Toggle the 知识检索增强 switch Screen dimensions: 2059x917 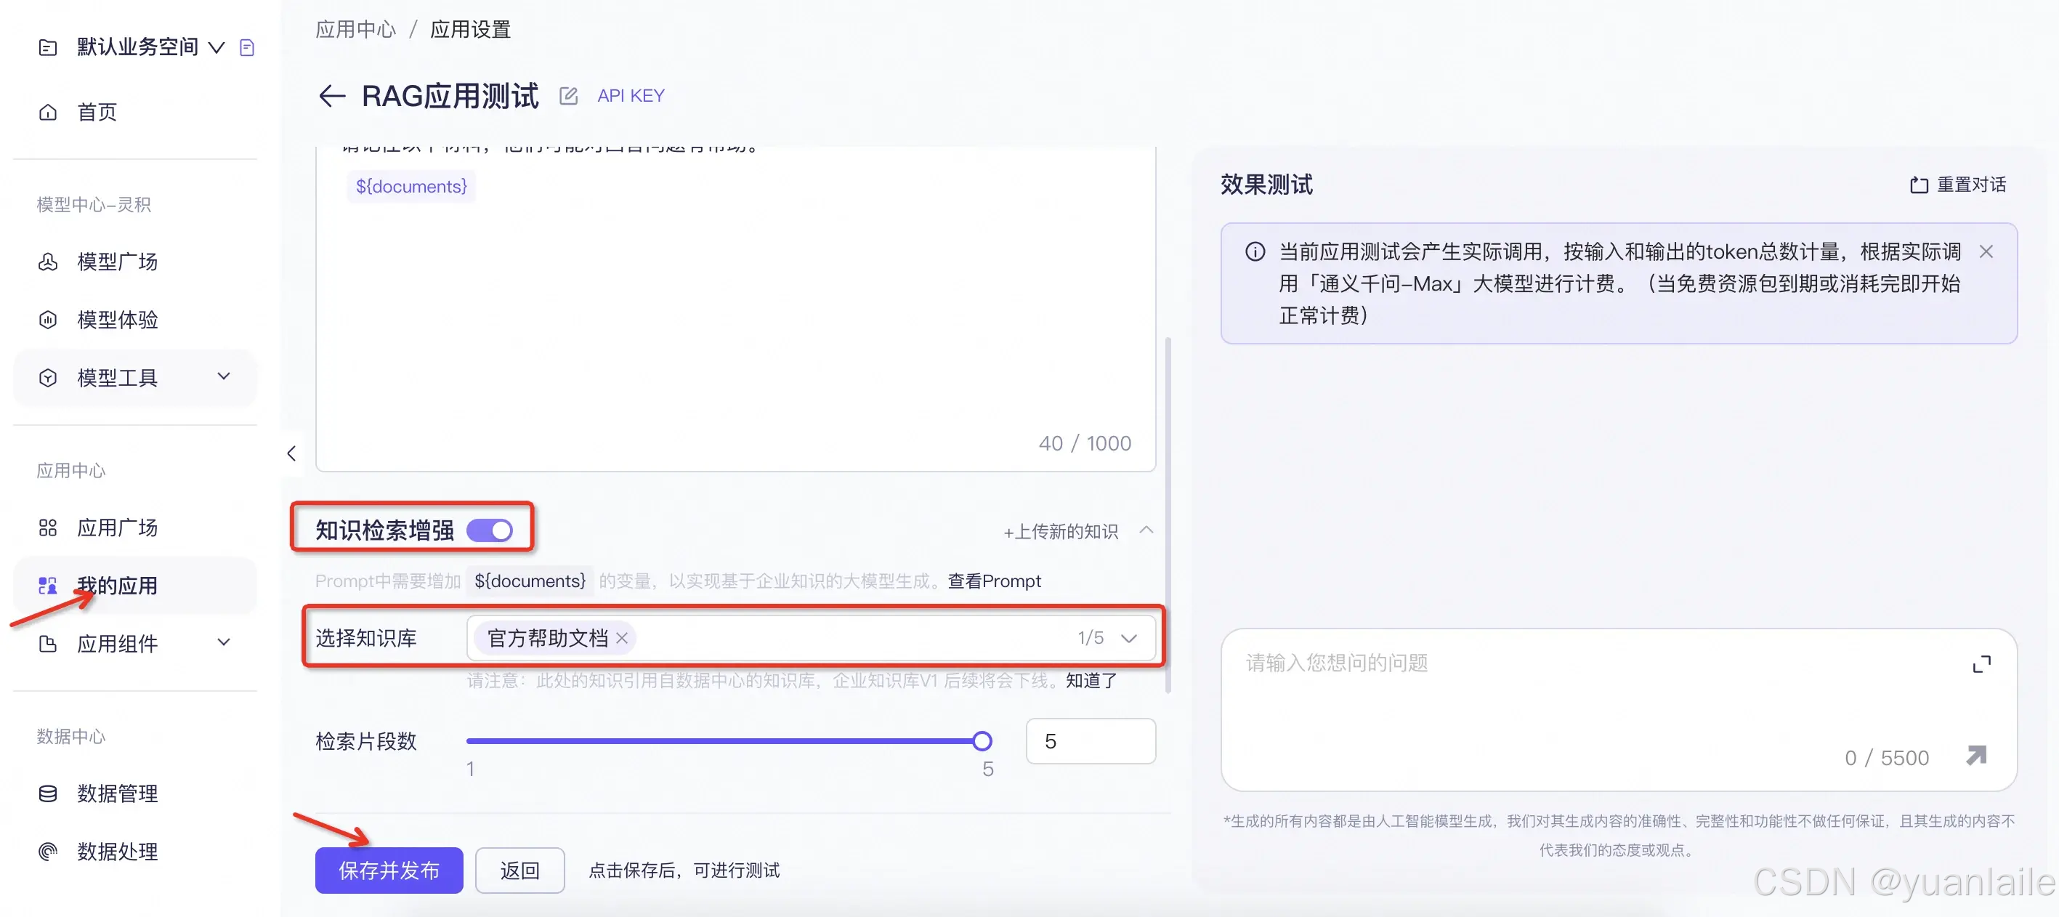pyautogui.click(x=490, y=530)
